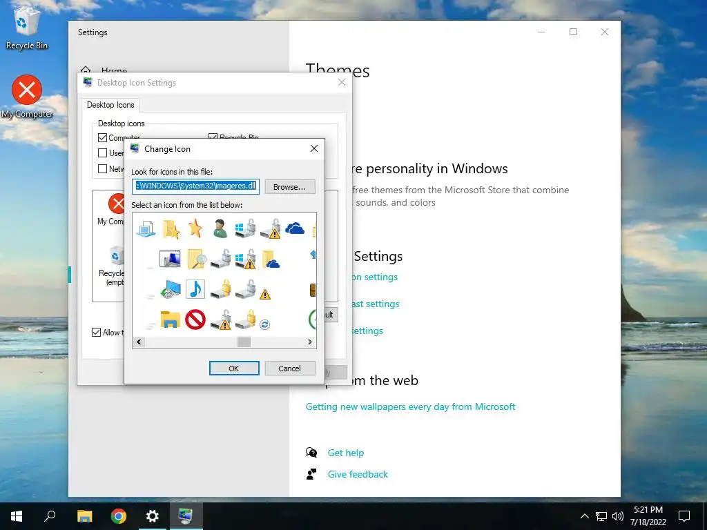This screenshot has height=530, width=707.
Task: Click icon list horizontal scrollbar thumb
Action: 244,342
